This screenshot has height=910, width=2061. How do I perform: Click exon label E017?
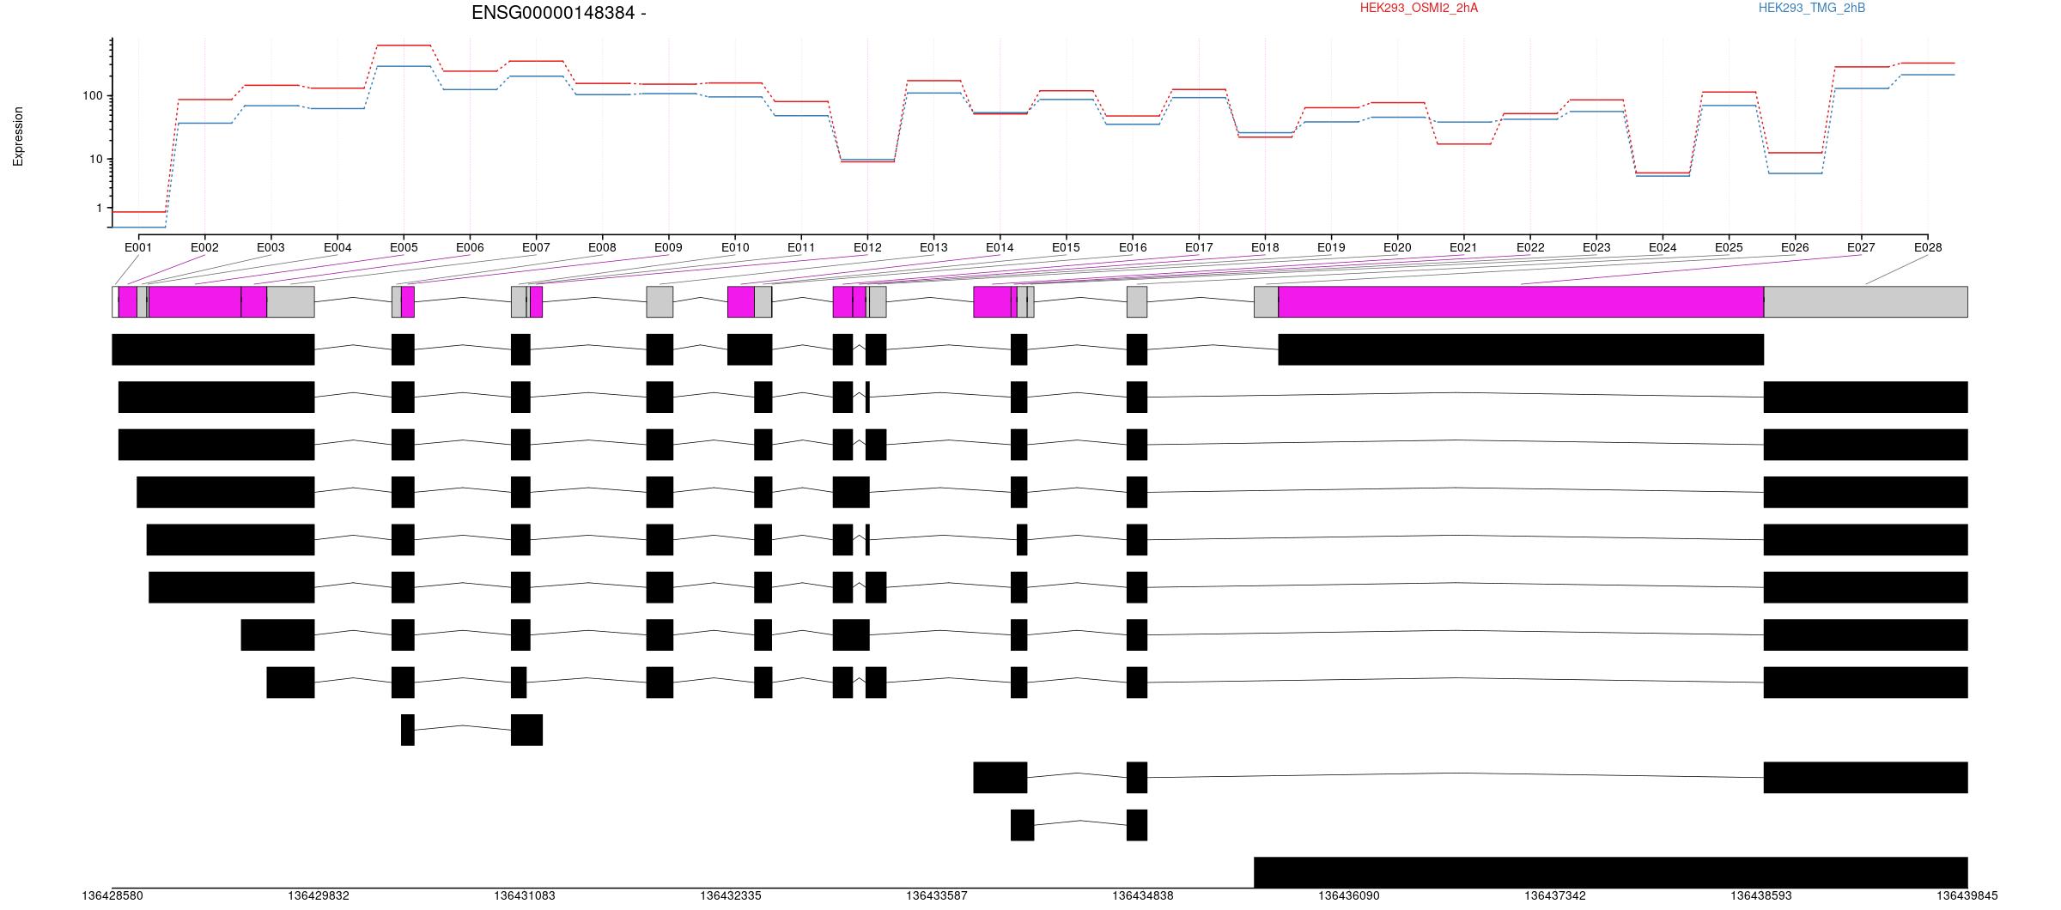point(1199,248)
